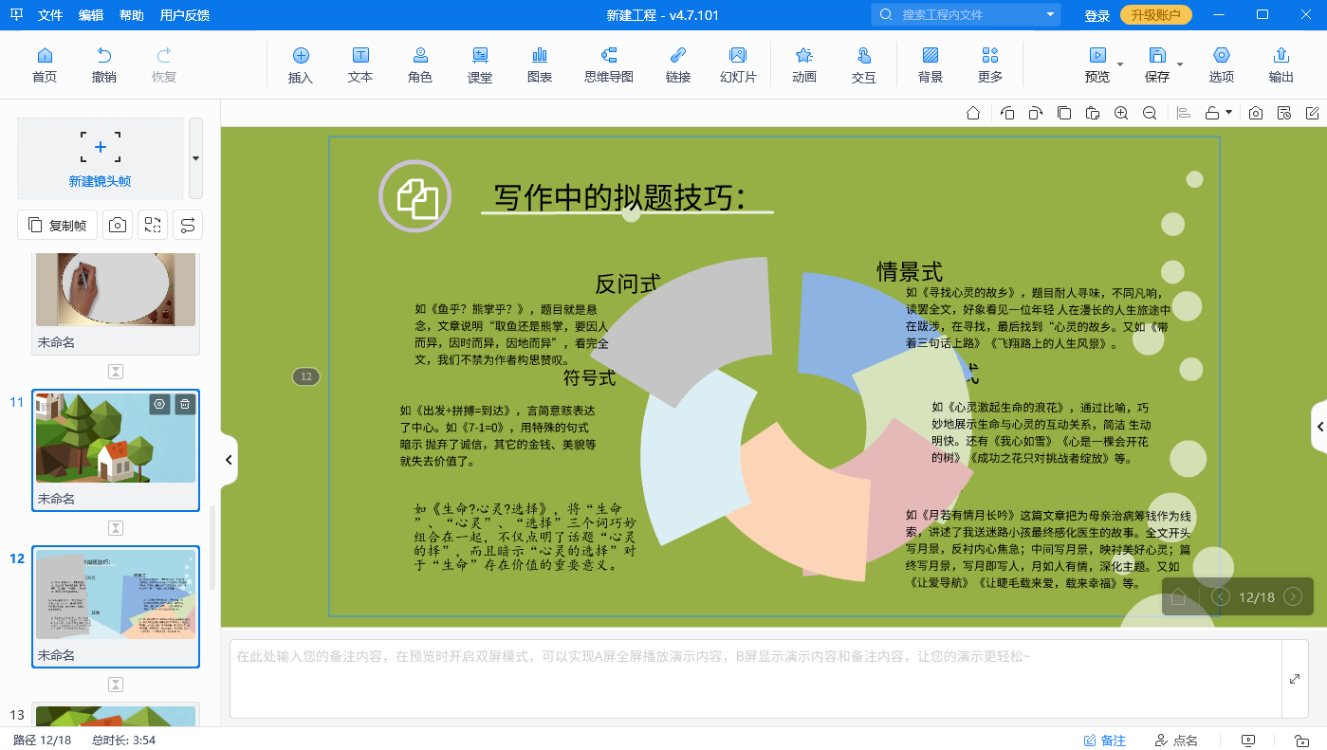Open the 插入 insert tool
The height and width of the screenshot is (750, 1327).
point(301,64)
